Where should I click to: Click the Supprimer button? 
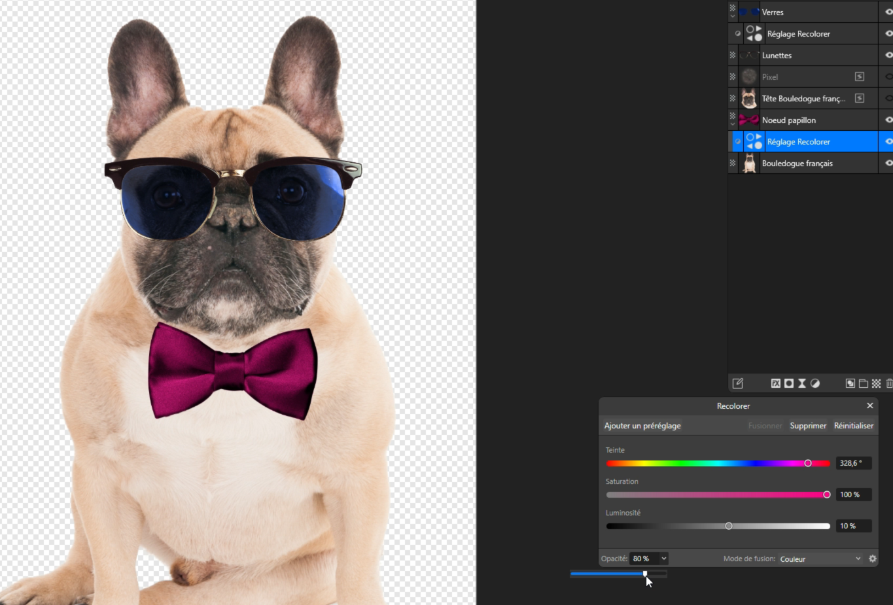click(808, 426)
